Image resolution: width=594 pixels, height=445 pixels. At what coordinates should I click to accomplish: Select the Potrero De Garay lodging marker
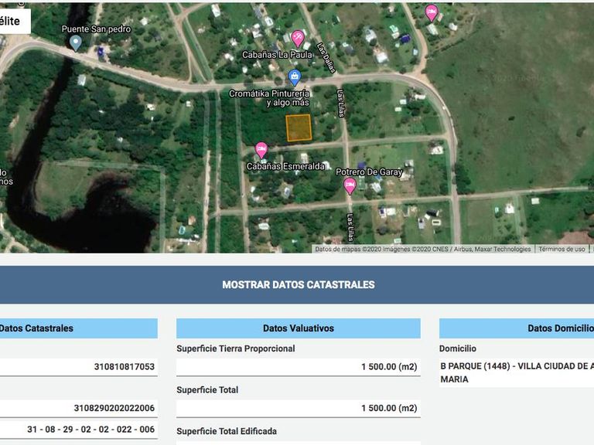click(x=350, y=186)
